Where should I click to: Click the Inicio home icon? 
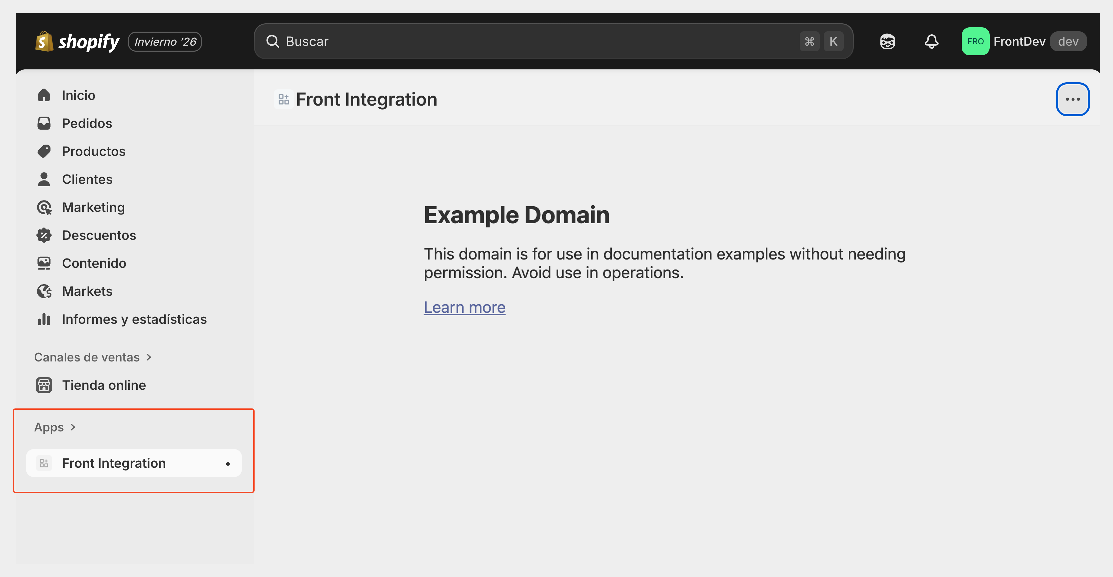coord(44,95)
